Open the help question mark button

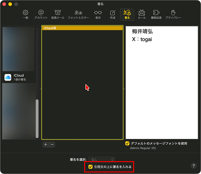[193, 166]
